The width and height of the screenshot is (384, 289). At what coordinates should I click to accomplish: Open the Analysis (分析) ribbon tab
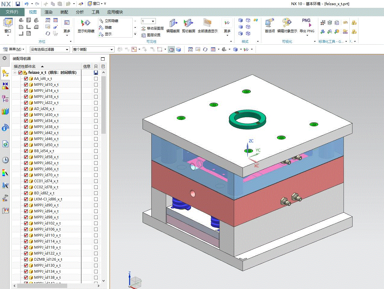pos(80,12)
